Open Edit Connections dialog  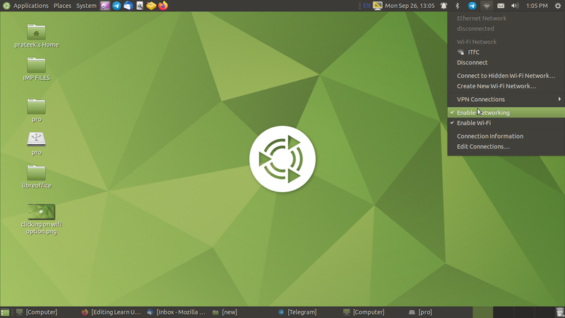pos(506,147)
